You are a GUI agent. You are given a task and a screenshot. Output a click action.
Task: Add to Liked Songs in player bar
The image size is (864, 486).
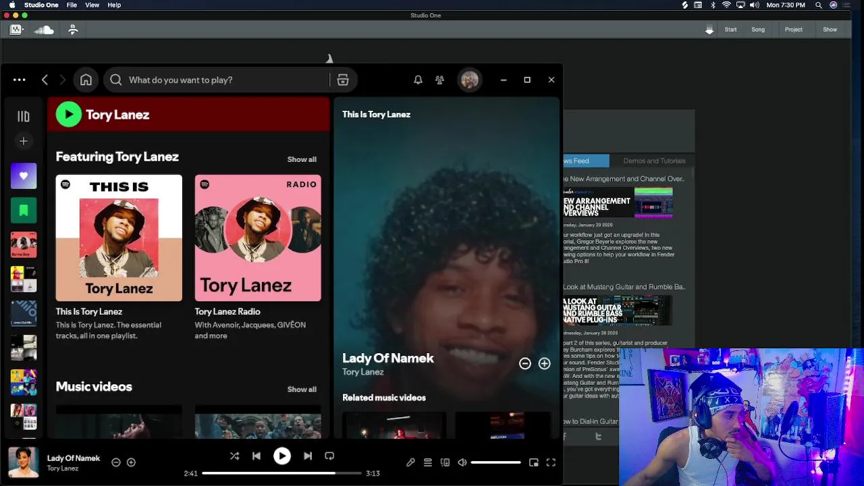pos(131,462)
